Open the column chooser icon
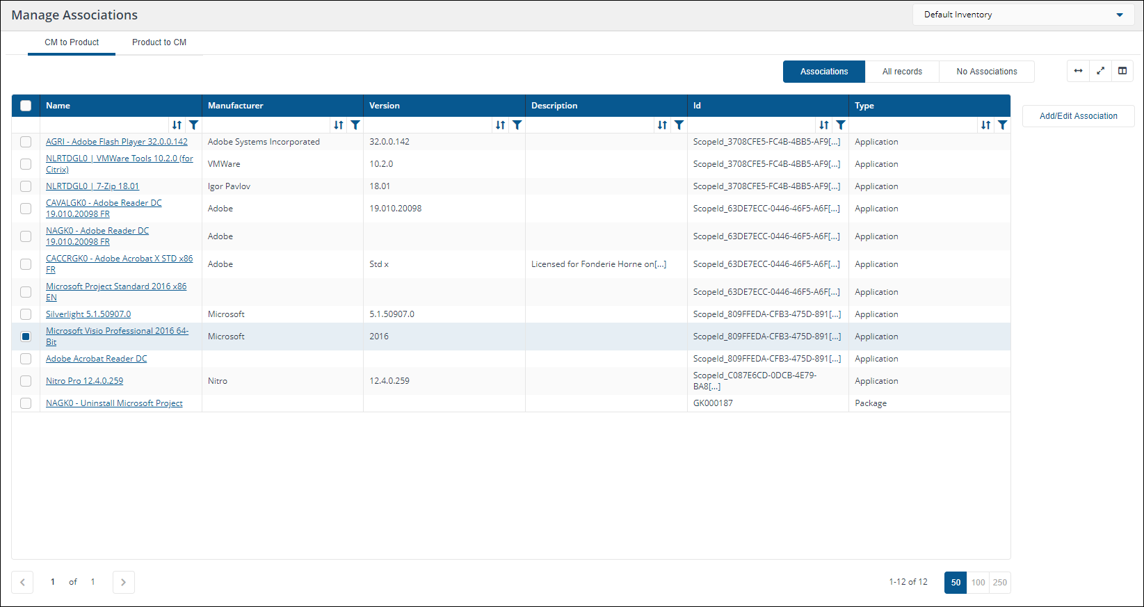Viewport: 1144px width, 607px height. pyautogui.click(x=1122, y=71)
